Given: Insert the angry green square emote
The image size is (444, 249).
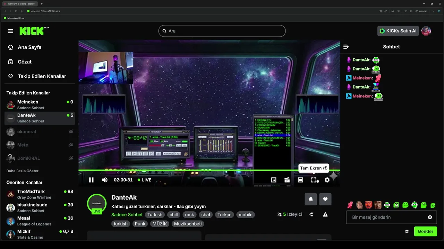Looking at the screenshot, I should [x=396, y=205].
